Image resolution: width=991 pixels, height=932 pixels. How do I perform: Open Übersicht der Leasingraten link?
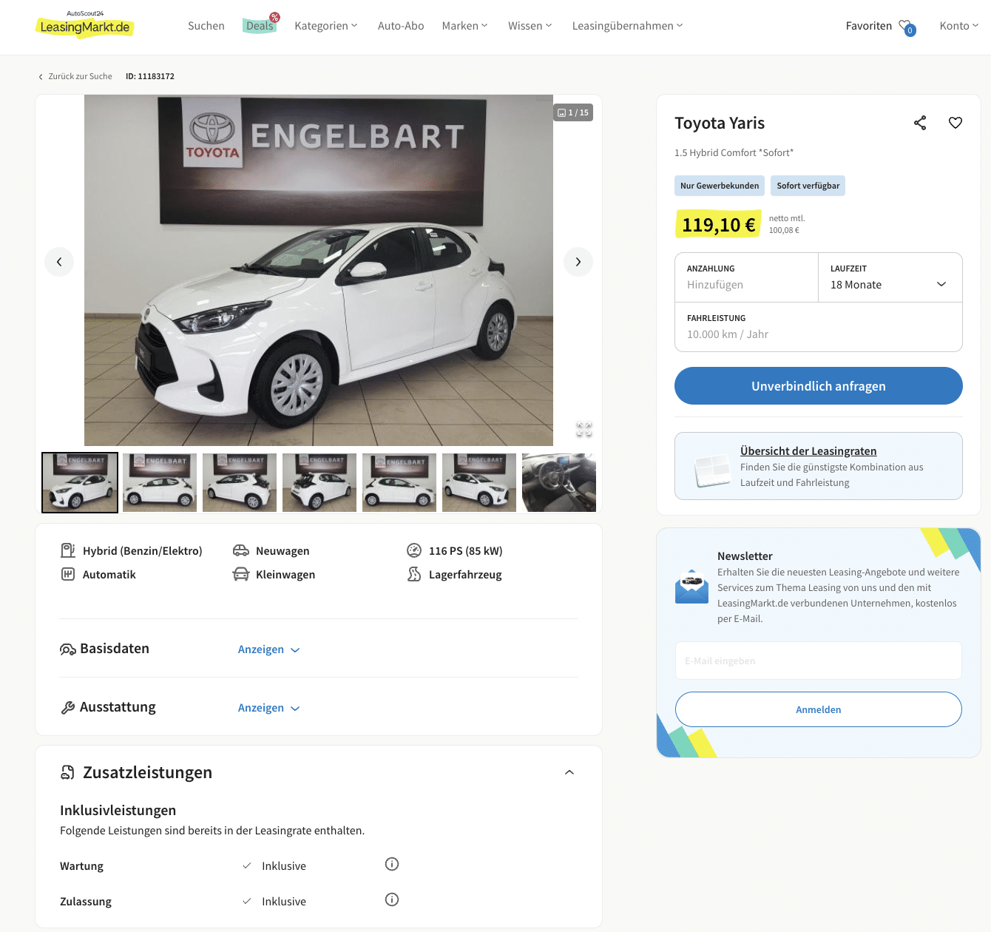(x=808, y=451)
